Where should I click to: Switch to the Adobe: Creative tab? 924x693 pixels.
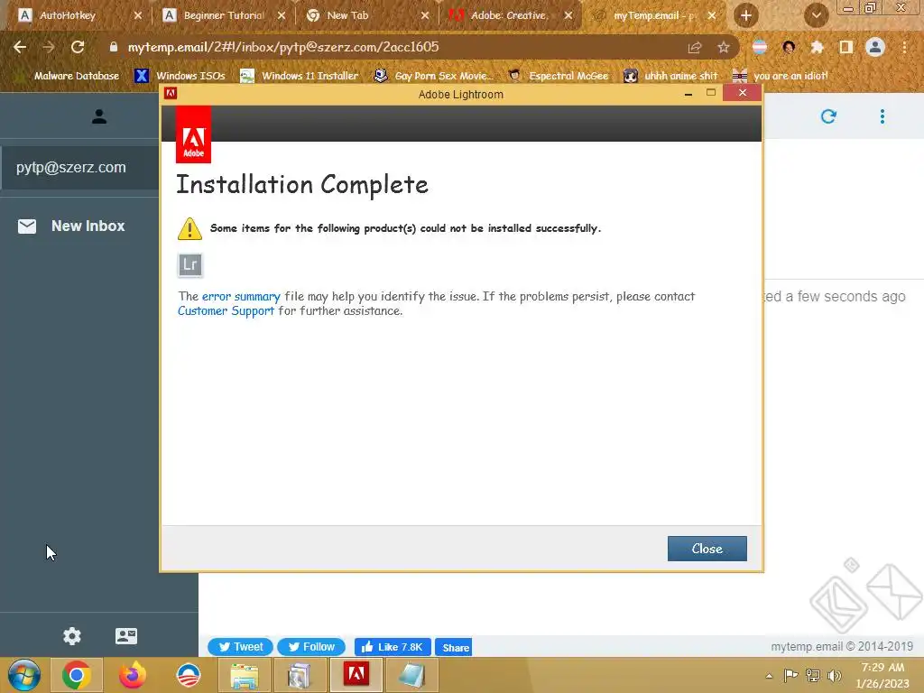(x=509, y=15)
